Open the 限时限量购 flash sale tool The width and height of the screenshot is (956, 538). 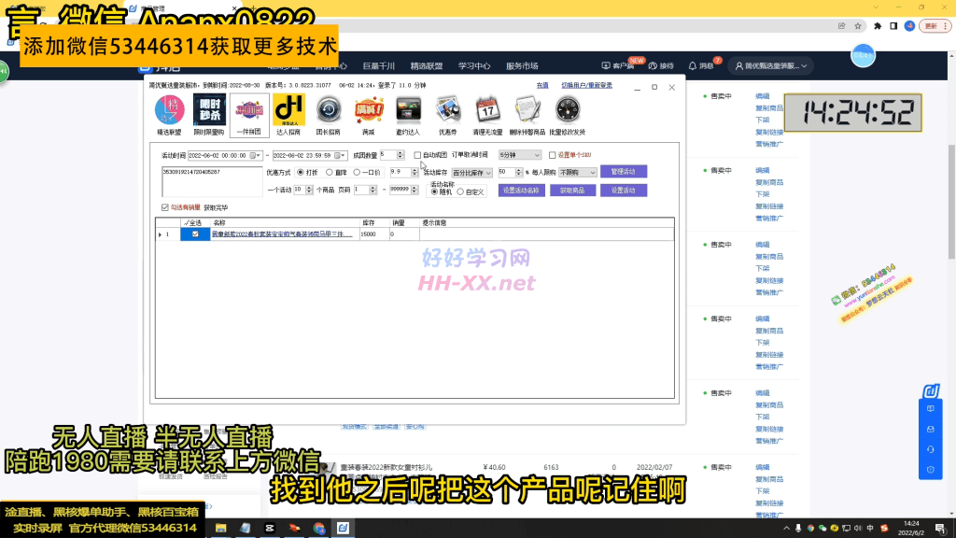click(x=209, y=115)
